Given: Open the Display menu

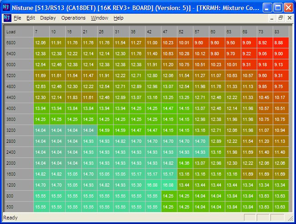Looking at the screenshot, I should (48, 18).
